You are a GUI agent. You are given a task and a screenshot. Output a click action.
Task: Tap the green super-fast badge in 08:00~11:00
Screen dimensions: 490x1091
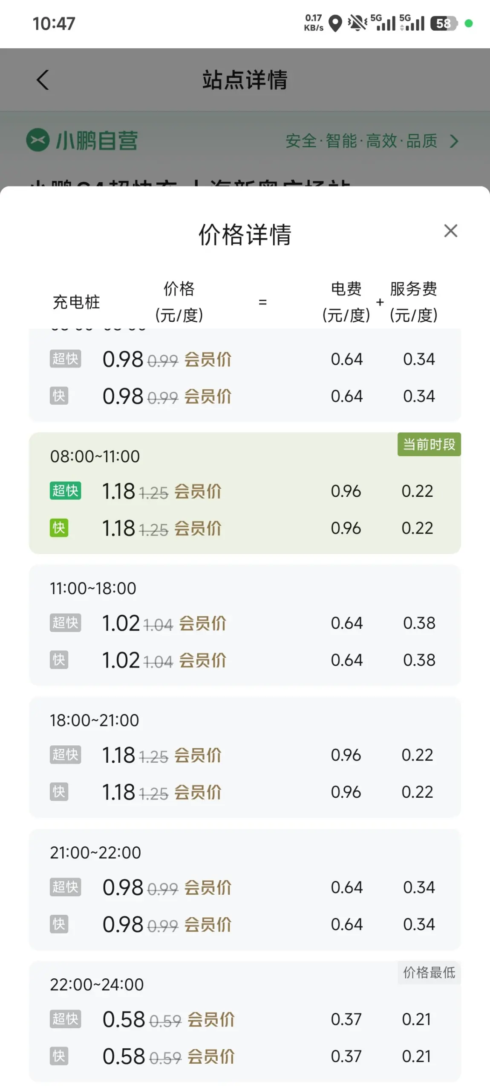pos(65,491)
